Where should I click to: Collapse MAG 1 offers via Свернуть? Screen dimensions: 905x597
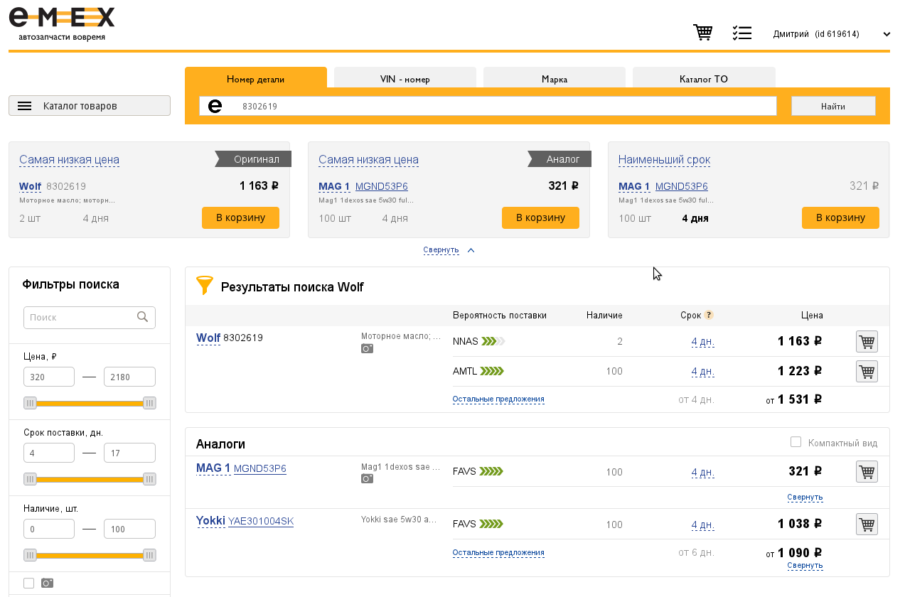805,497
